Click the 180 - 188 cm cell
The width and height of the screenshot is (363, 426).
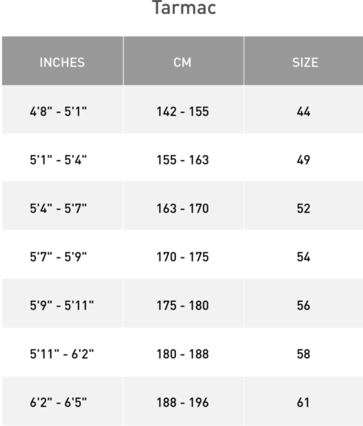click(x=182, y=354)
